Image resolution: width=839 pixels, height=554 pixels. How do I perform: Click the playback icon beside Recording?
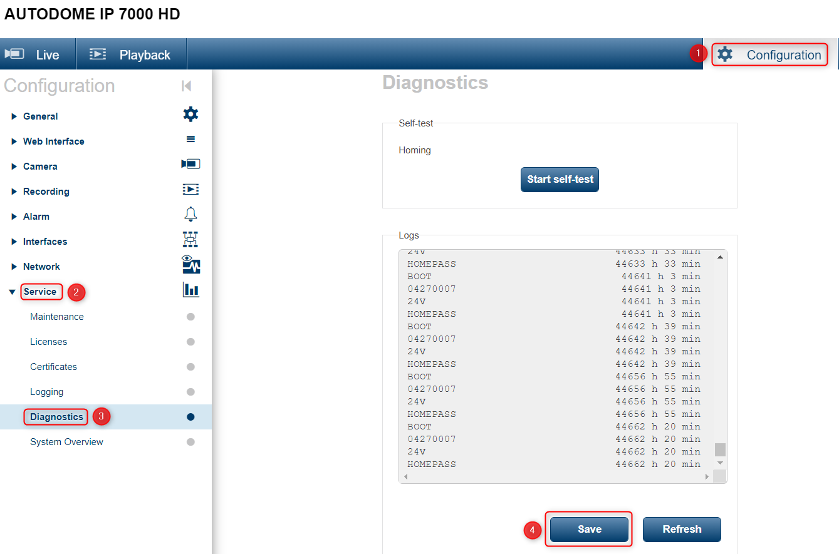[x=190, y=189]
